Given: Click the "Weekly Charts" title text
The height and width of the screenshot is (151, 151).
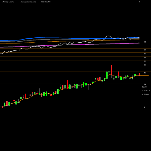Looking at the screenshot, I should [x=8, y=2].
